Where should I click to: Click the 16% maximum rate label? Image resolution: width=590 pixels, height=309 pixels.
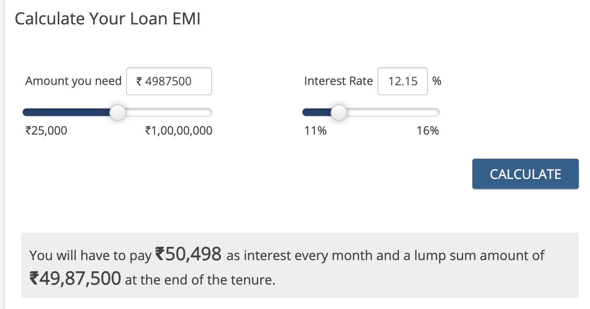click(428, 131)
